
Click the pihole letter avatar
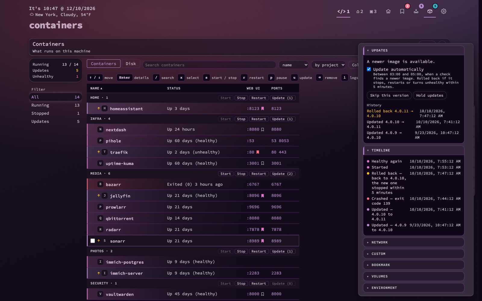pos(100,141)
